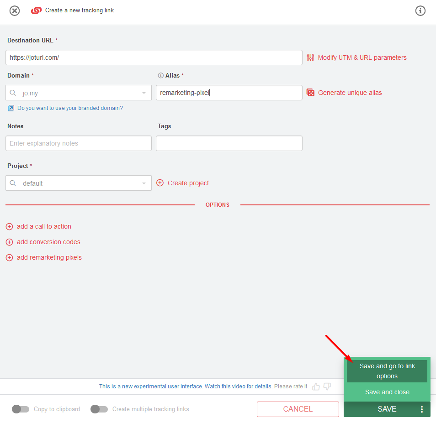Viewport: 436px width, 423px height.
Task: Click the branded domain external link icon
Action: pyautogui.click(x=11, y=108)
